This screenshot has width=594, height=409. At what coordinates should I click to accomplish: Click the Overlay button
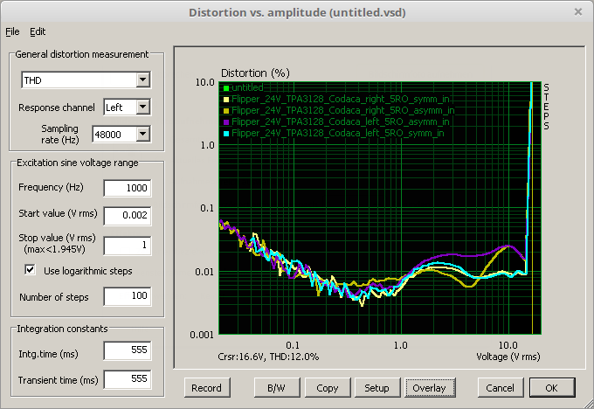(x=429, y=388)
